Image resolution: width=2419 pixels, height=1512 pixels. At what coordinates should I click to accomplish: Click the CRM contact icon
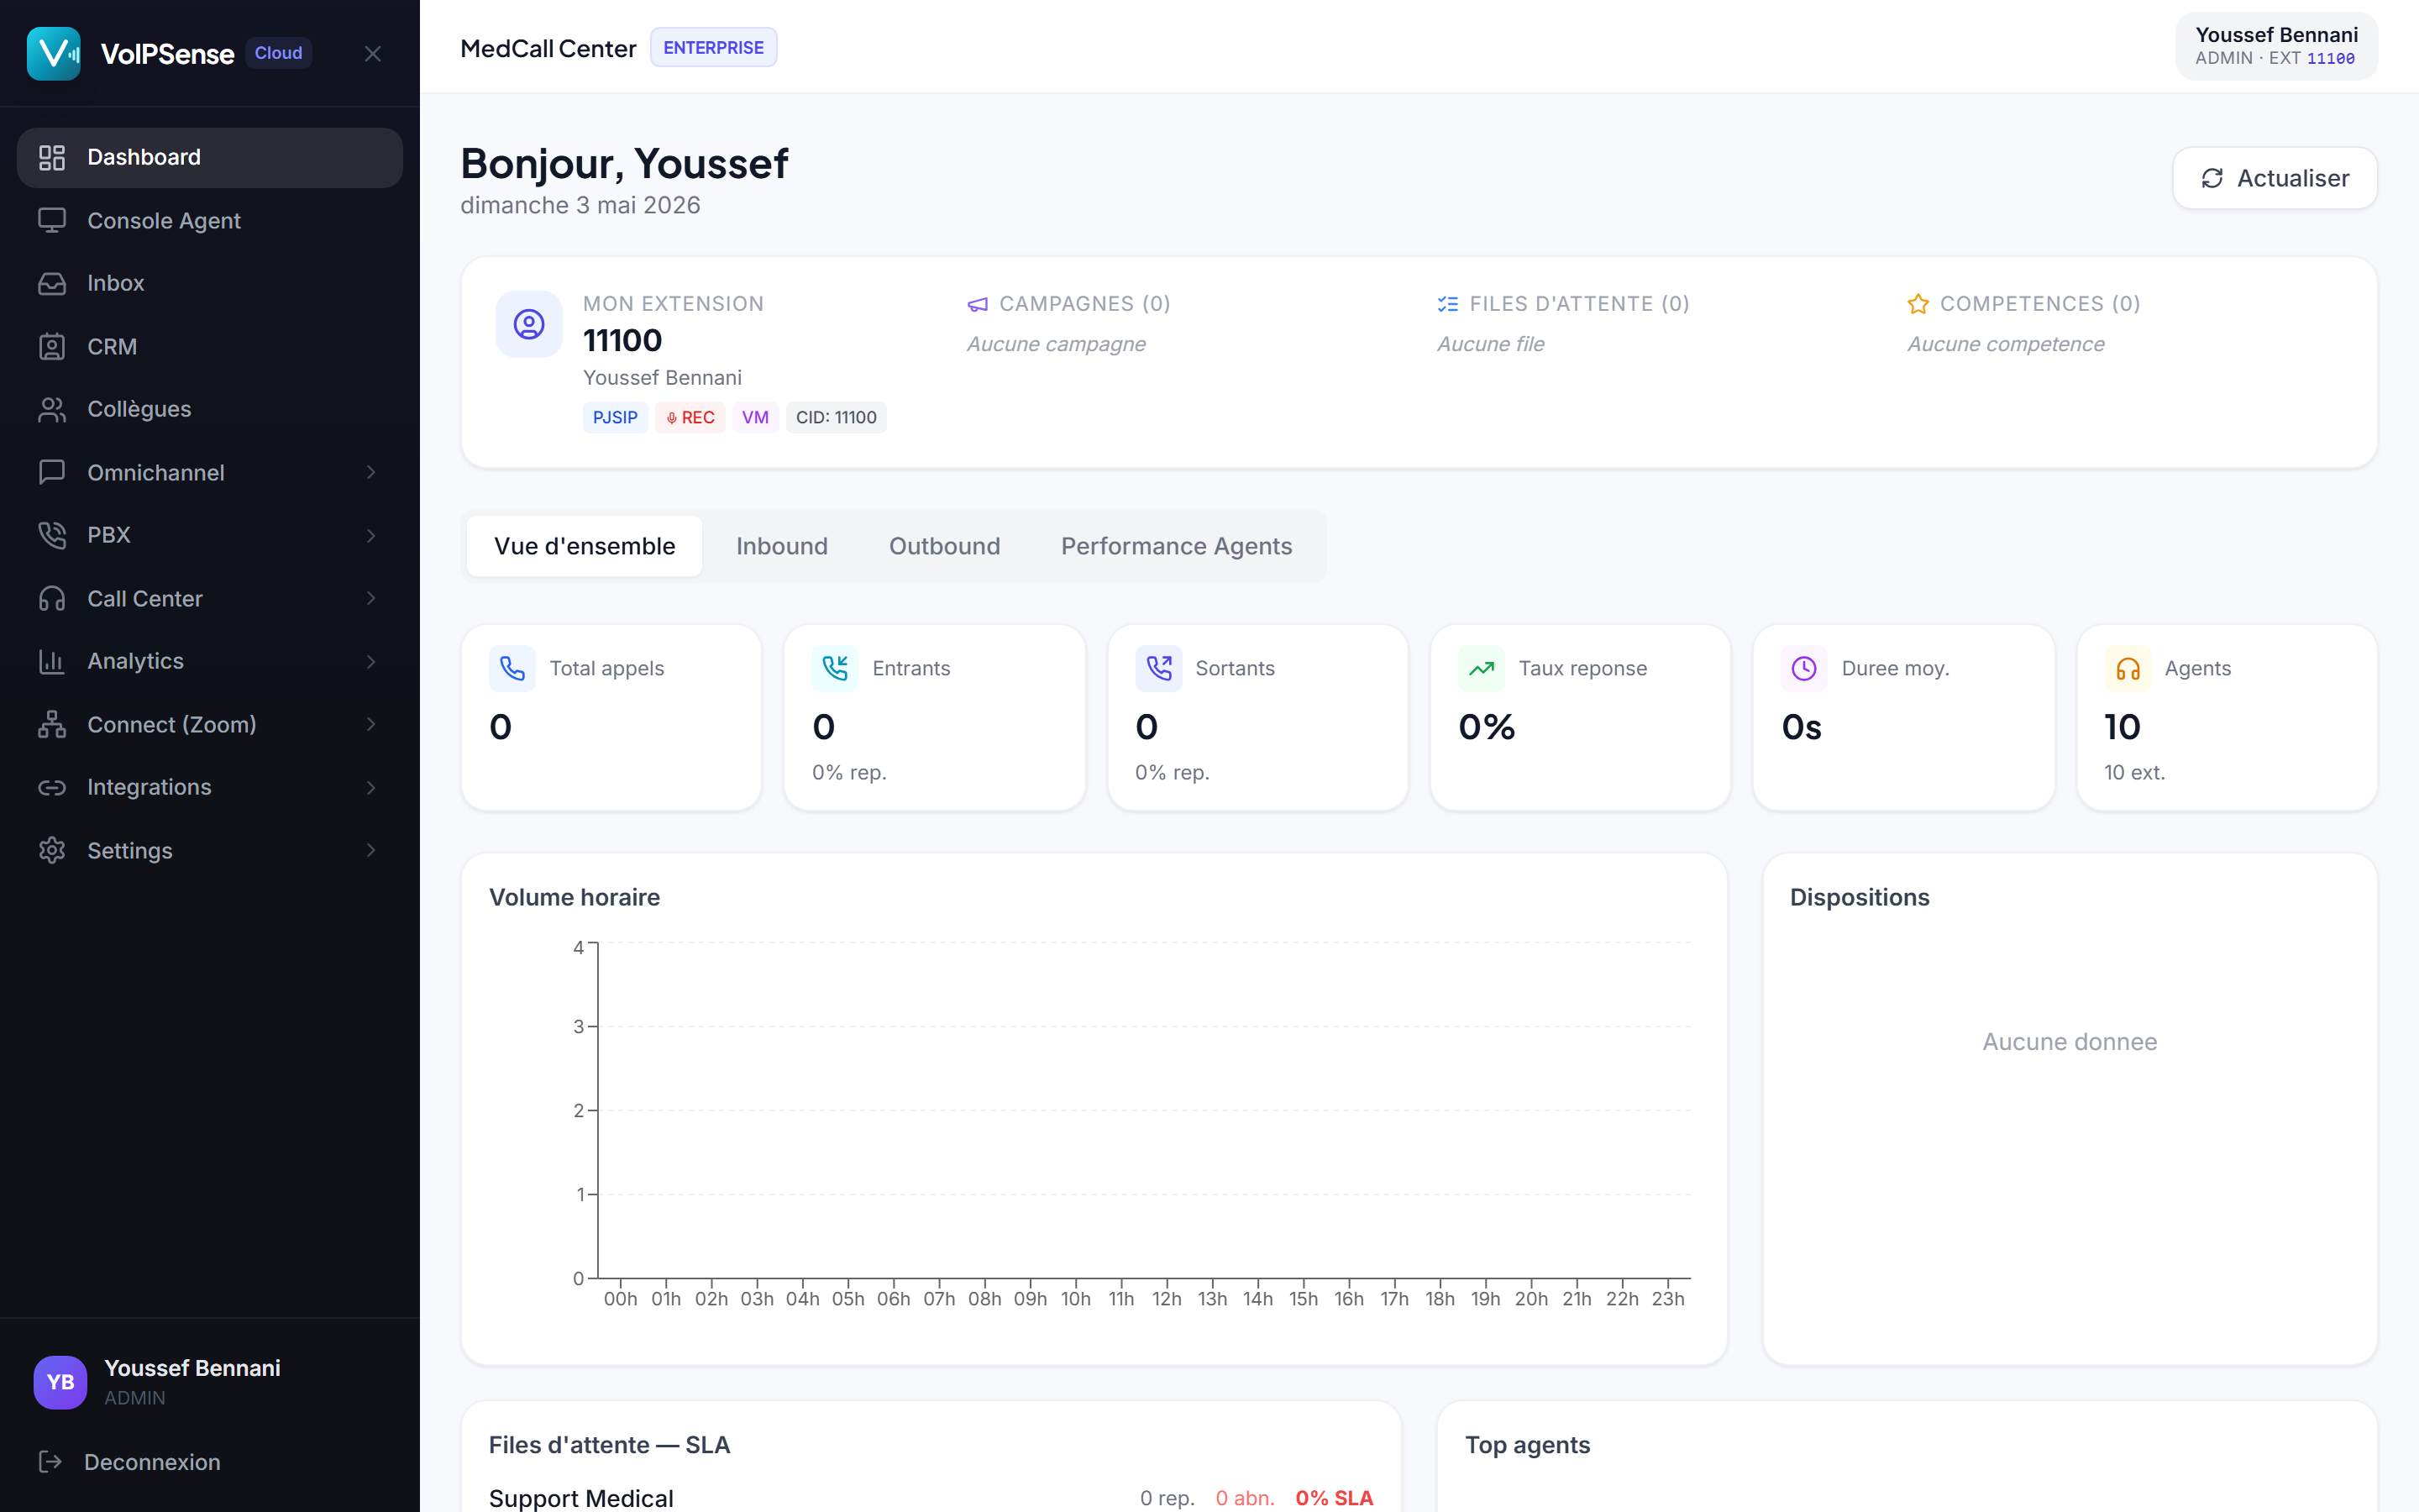coord(52,346)
